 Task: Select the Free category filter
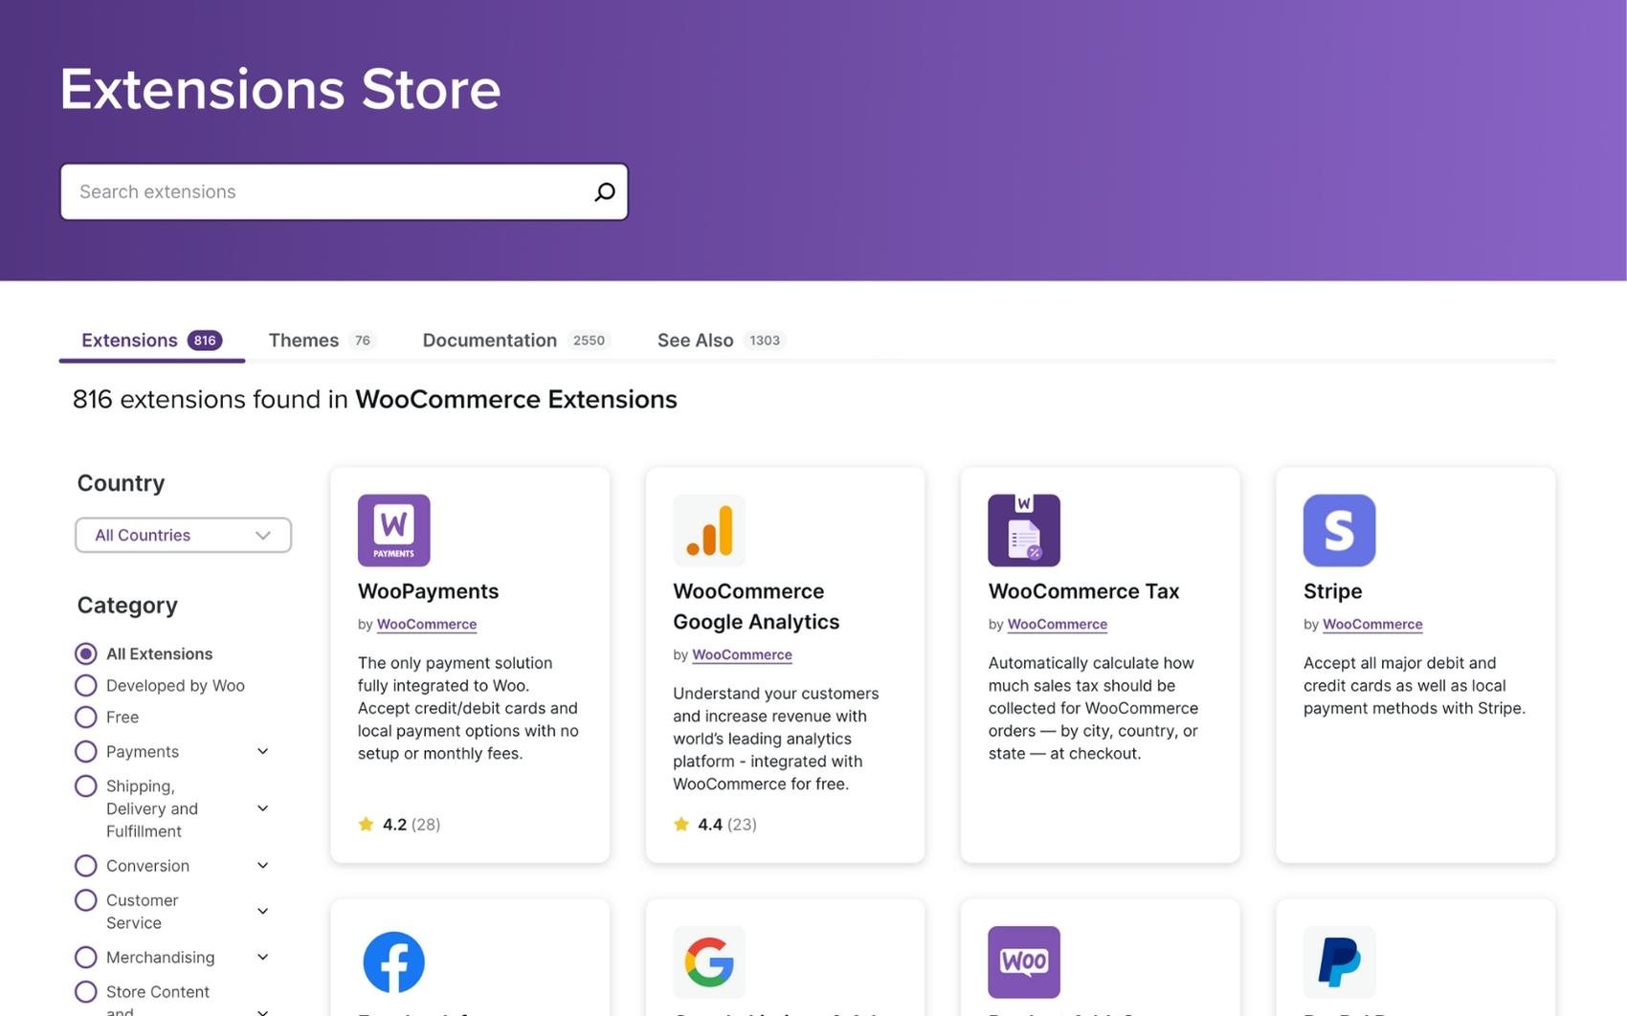[86, 717]
